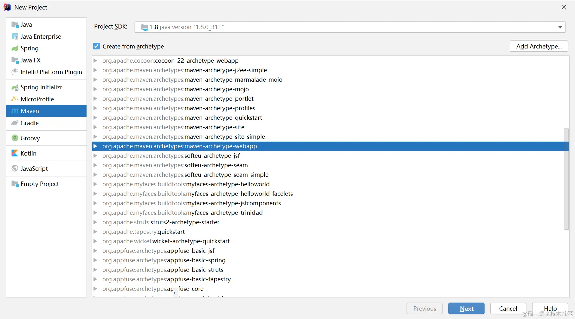Choose Kotlin project type
Screen dimensions: 575x319
46,153
